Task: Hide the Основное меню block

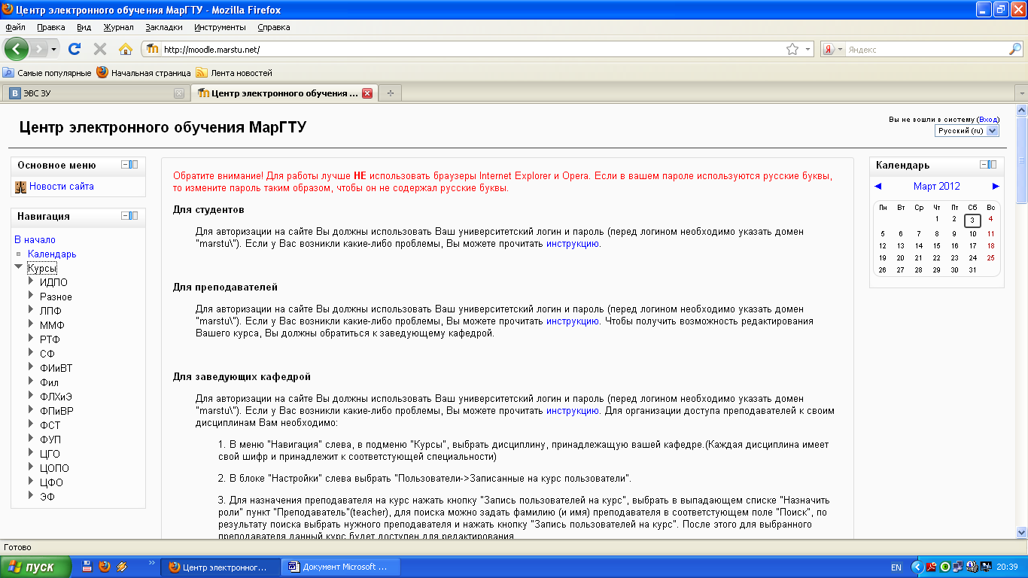Action: pyautogui.click(x=126, y=165)
